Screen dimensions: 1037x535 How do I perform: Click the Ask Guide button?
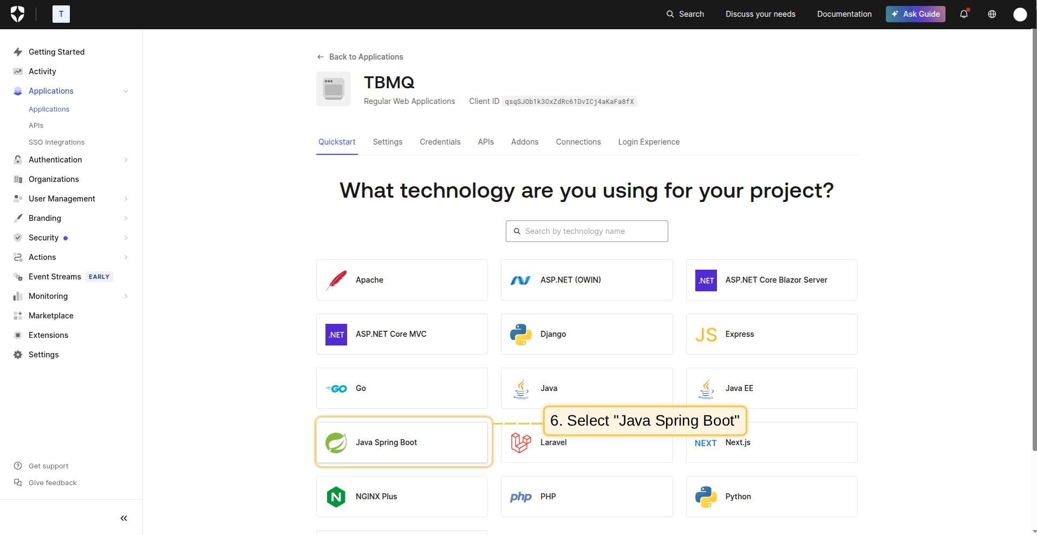(915, 14)
